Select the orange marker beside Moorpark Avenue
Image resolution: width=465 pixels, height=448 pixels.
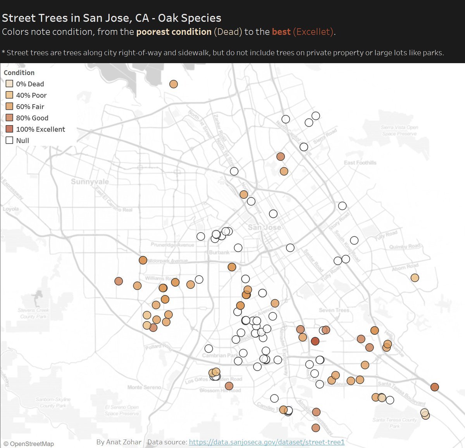pyautogui.click(x=143, y=260)
